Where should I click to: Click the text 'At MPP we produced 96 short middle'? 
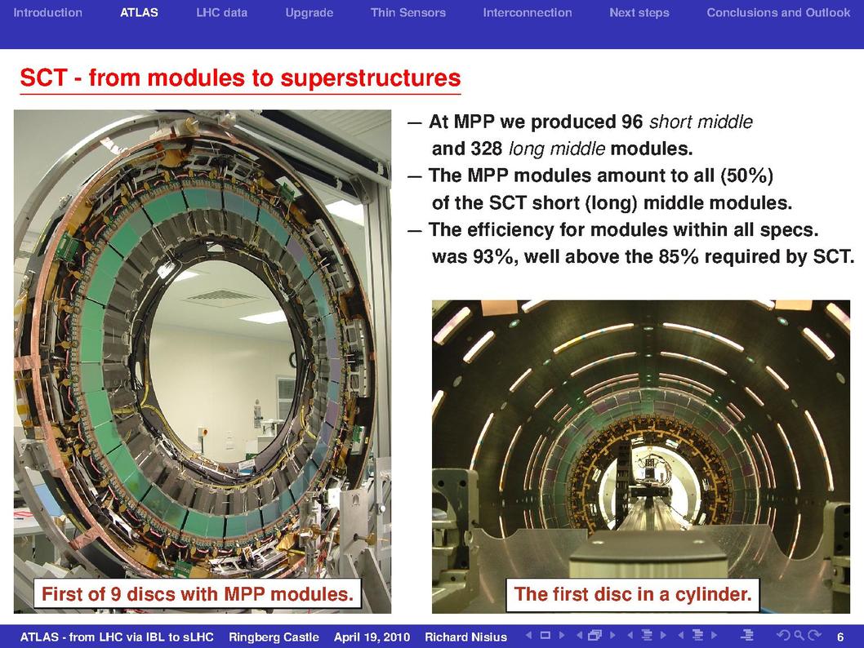[590, 122]
